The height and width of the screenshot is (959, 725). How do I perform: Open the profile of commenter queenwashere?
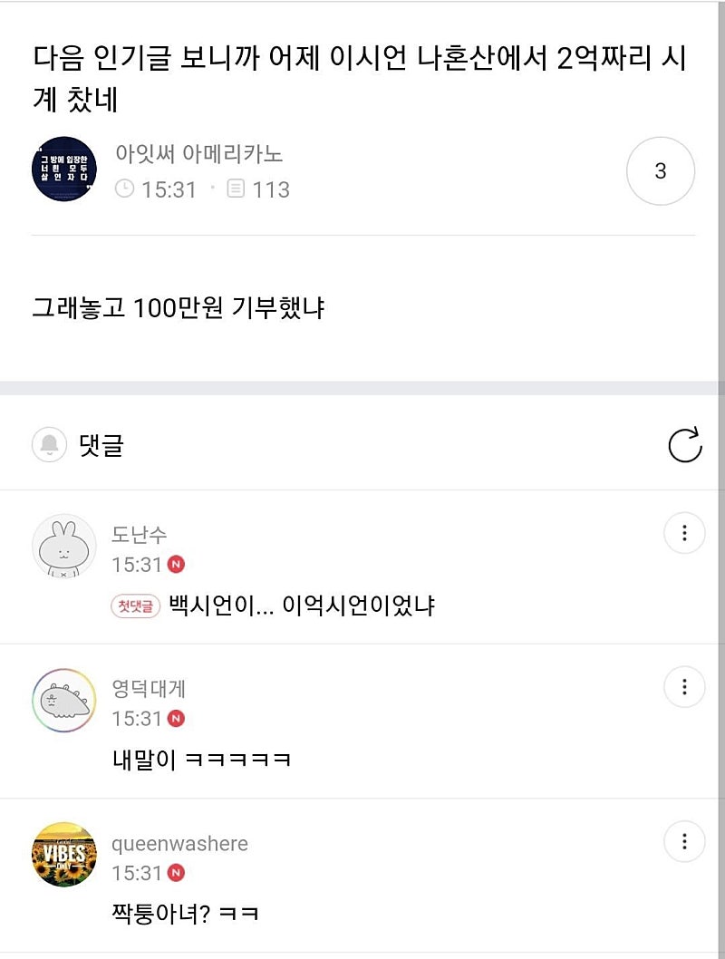(179, 843)
